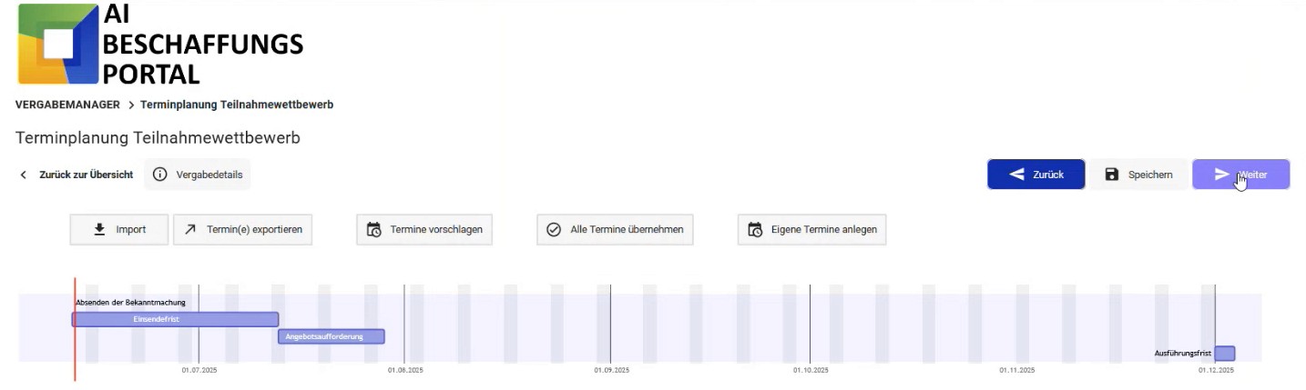
Task: Go back via Zurück zur Übersicht chevron
Action: coord(23,175)
